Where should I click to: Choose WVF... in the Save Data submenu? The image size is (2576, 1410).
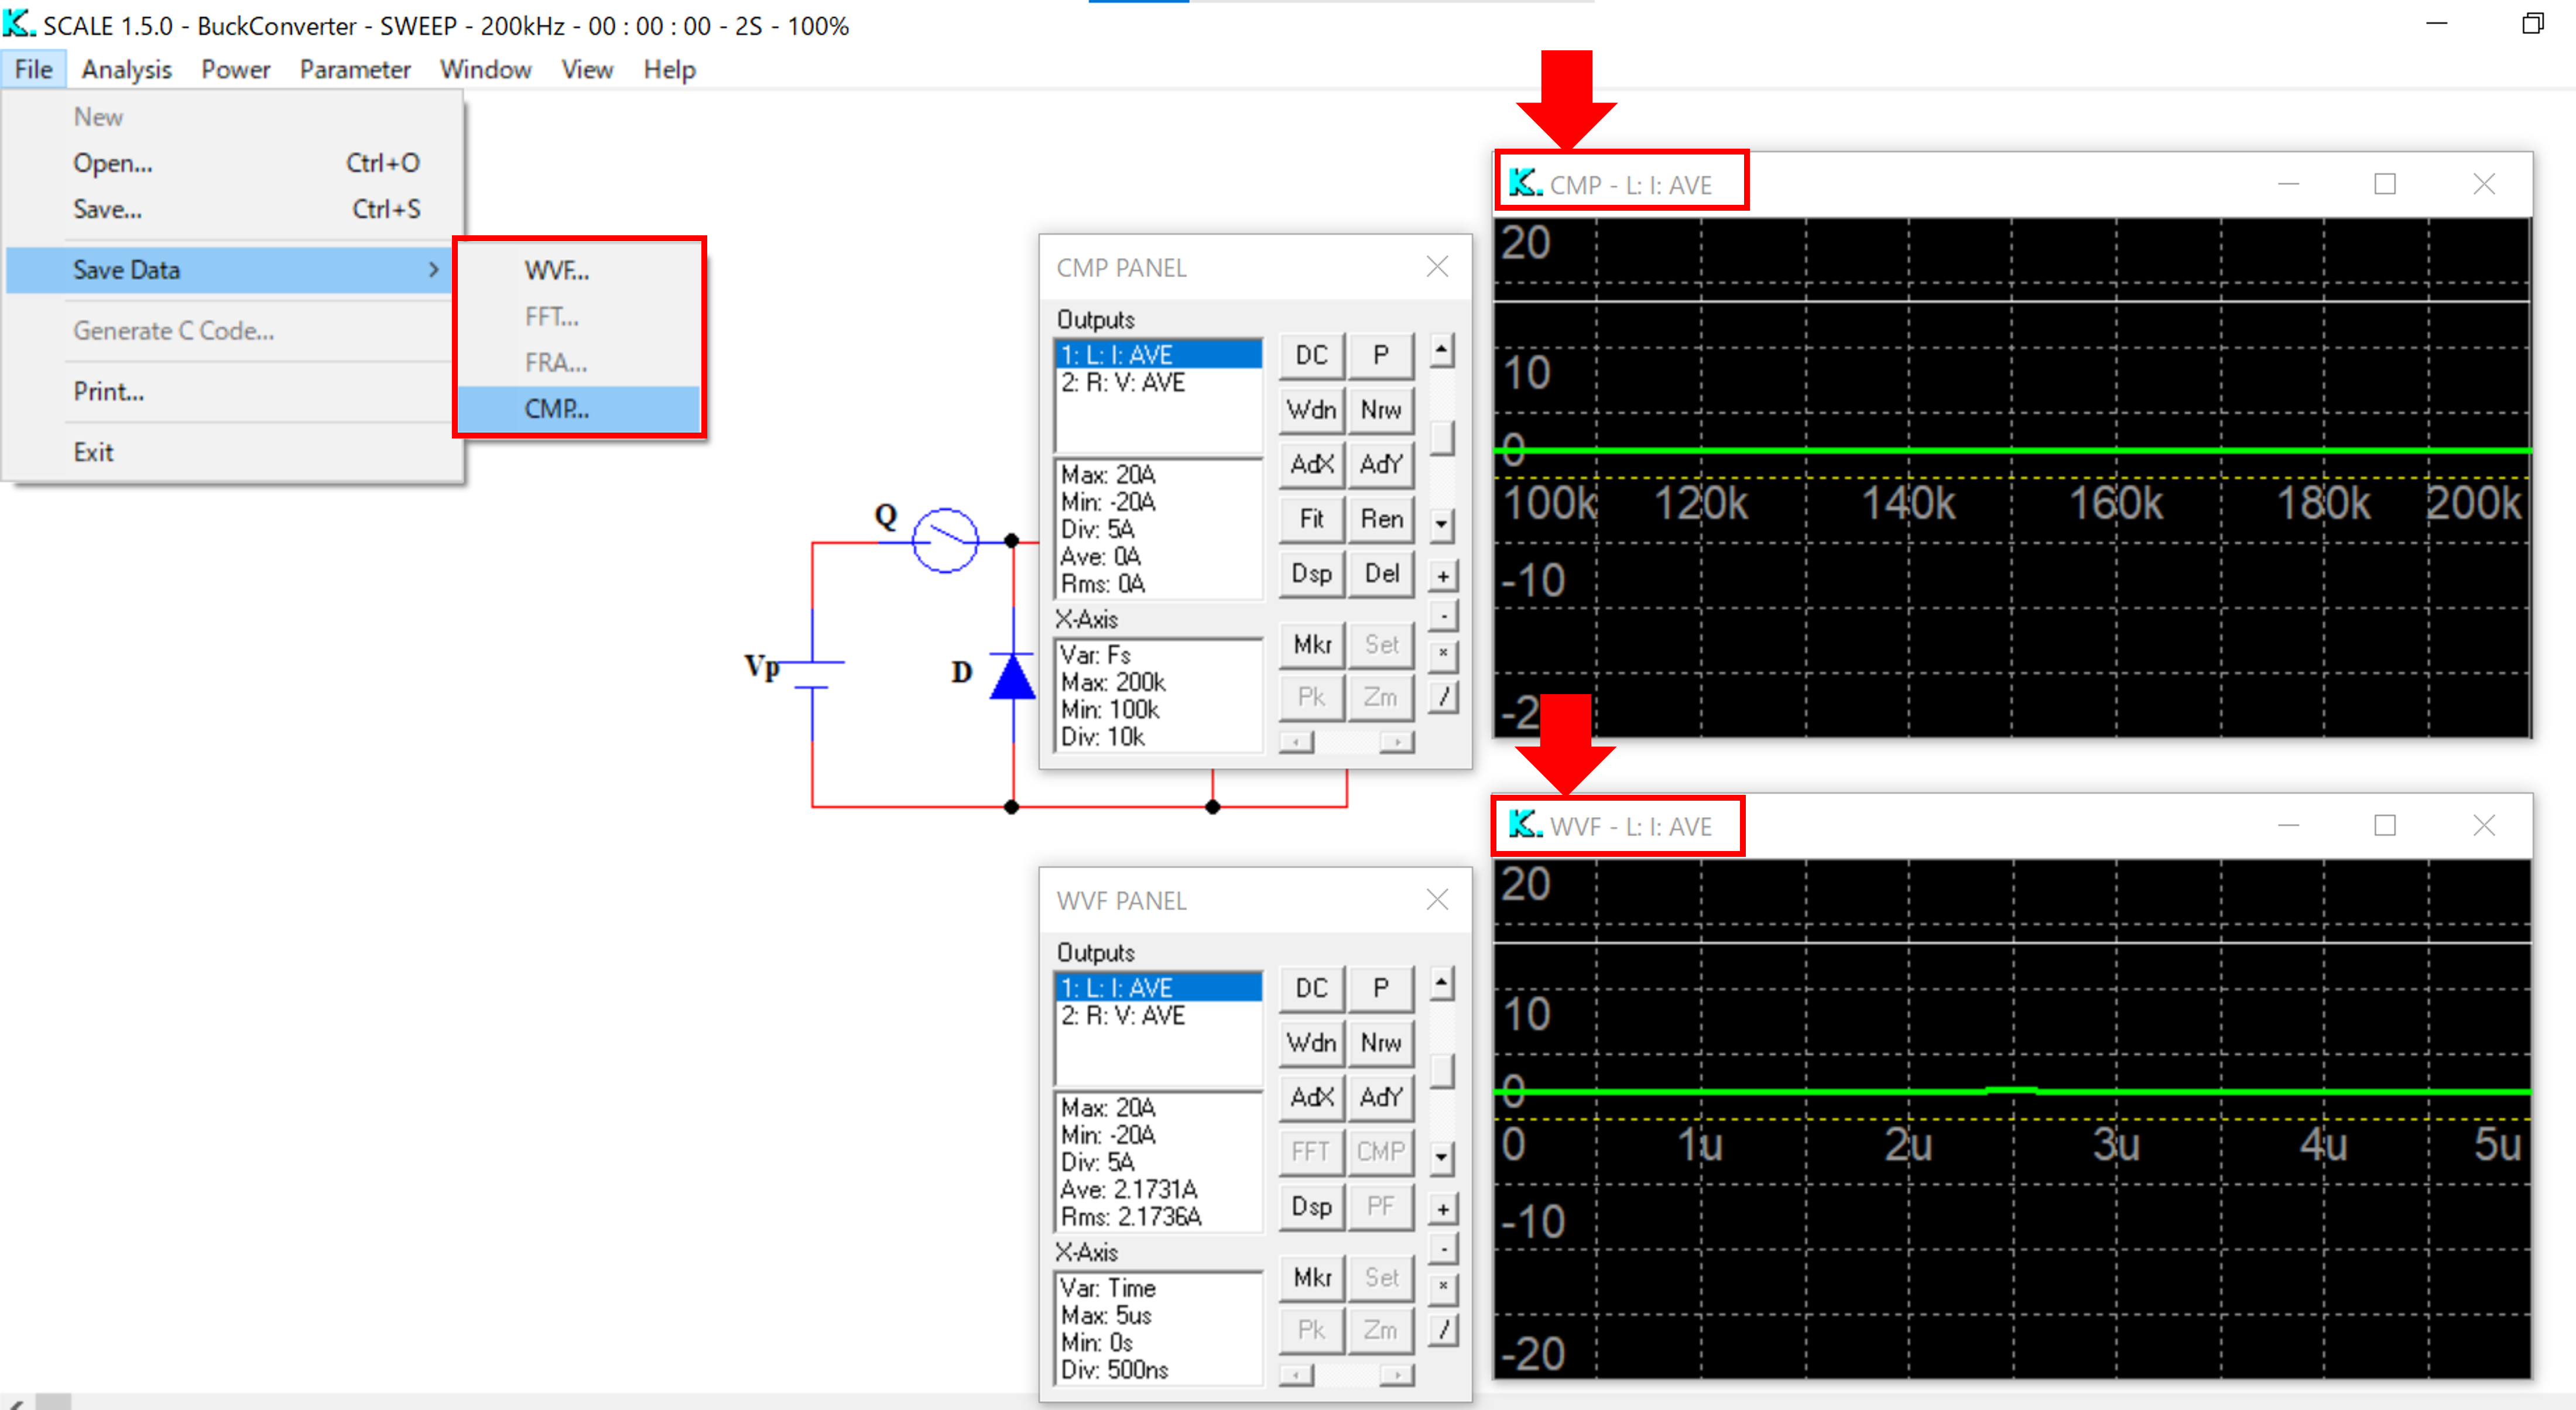pyautogui.click(x=580, y=270)
